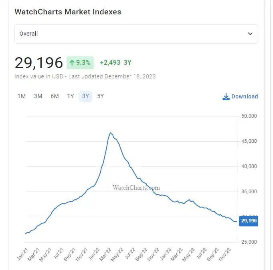Image resolution: width=273 pixels, height=270 pixels.
Task: Click the 50,000 y-axis label
Action: [x=249, y=116]
